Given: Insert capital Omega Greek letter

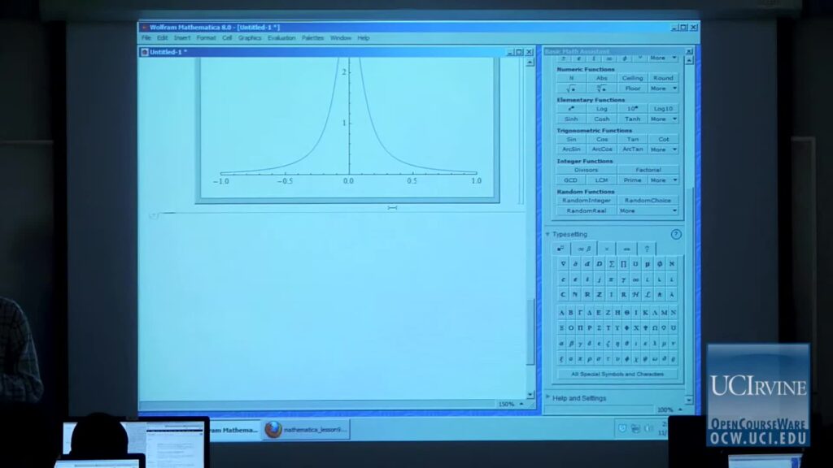Looking at the screenshot, I should coord(655,328).
